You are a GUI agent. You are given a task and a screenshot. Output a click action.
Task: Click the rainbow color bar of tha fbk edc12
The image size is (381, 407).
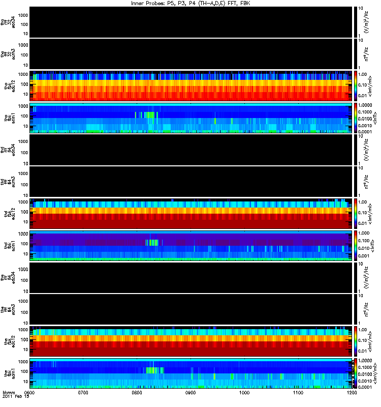355,85
